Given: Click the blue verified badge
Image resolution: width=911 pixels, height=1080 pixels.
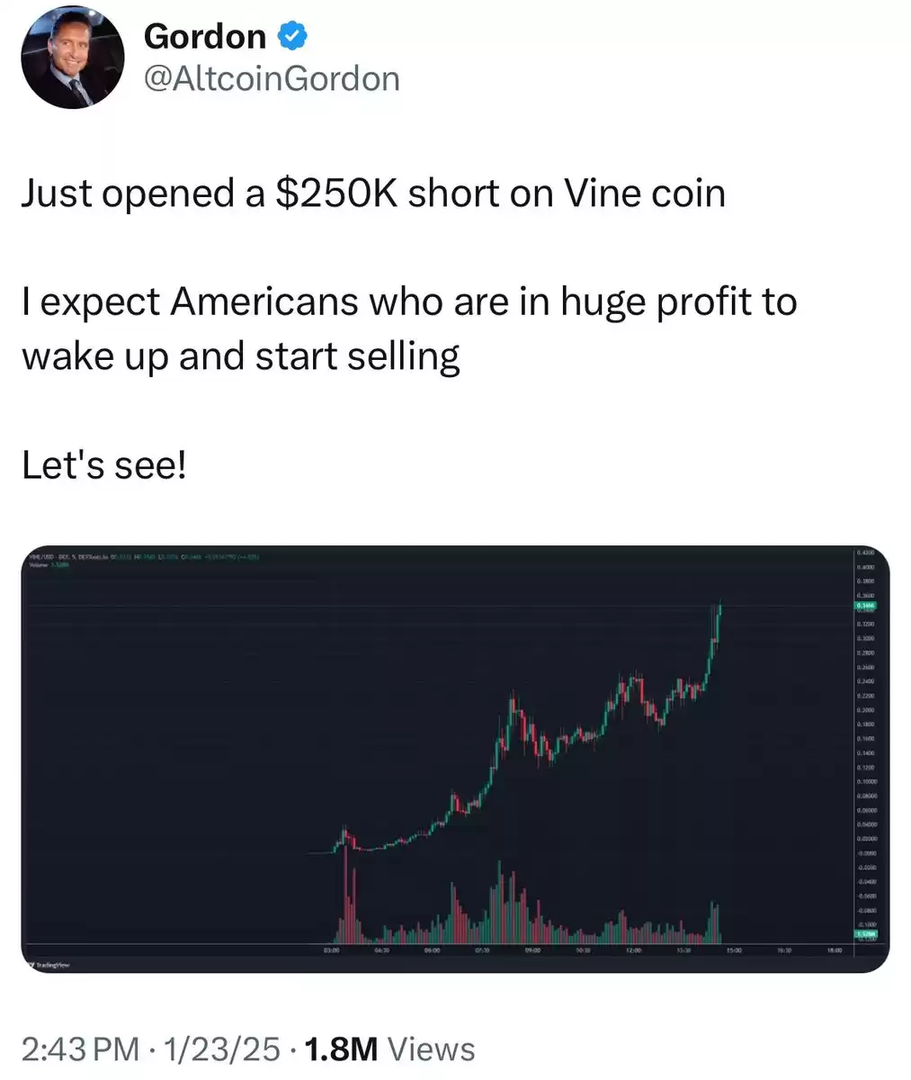Looking at the screenshot, I should pyautogui.click(x=293, y=36).
